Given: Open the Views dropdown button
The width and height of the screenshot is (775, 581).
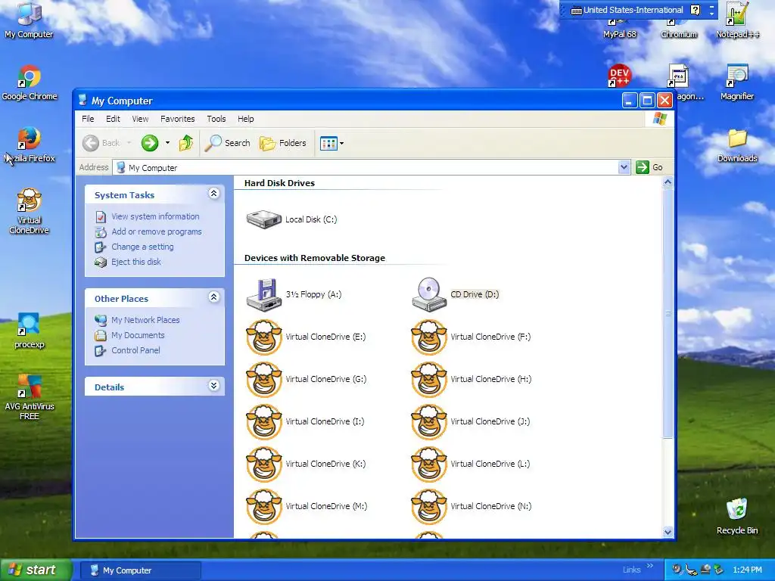Looking at the screenshot, I should coord(331,143).
